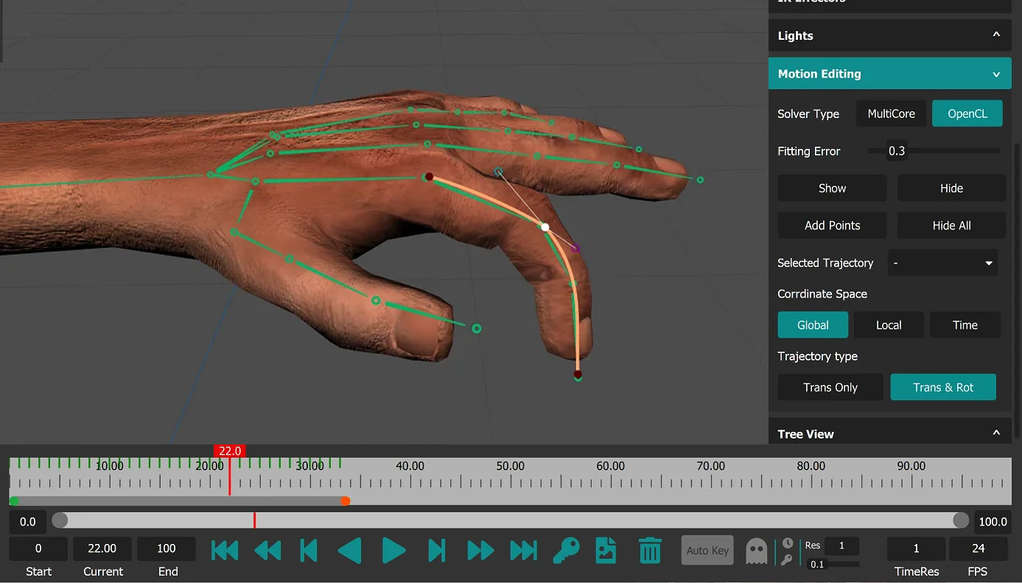Click the middle finger tip joint marker

coord(700,180)
